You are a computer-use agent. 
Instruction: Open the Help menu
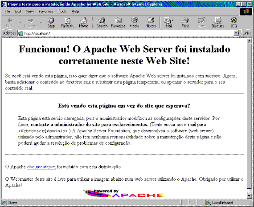coord(75,12)
